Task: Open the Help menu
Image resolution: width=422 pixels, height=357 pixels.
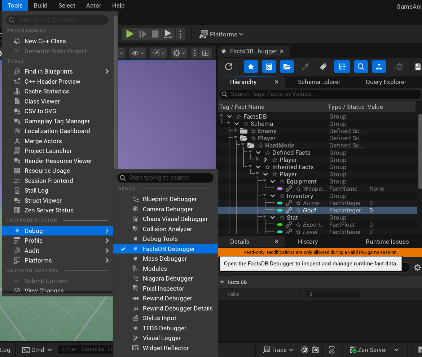Action: point(118,5)
